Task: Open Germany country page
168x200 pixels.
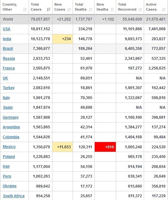Action: pos(11,117)
